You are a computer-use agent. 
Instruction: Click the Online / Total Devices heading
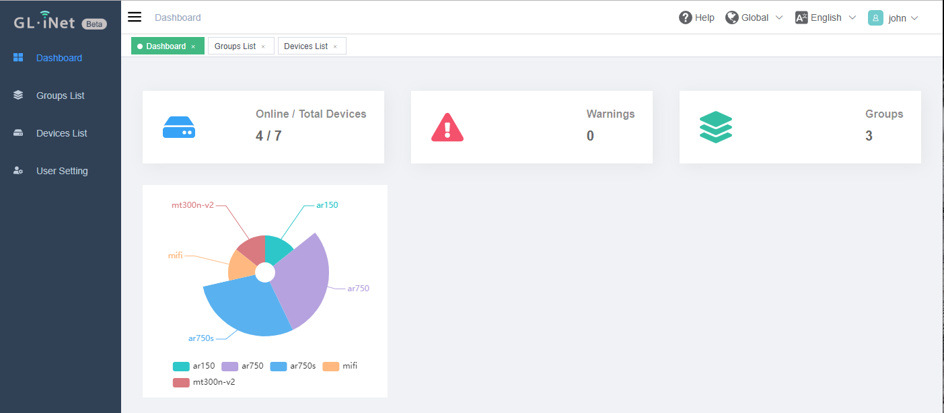tap(311, 114)
